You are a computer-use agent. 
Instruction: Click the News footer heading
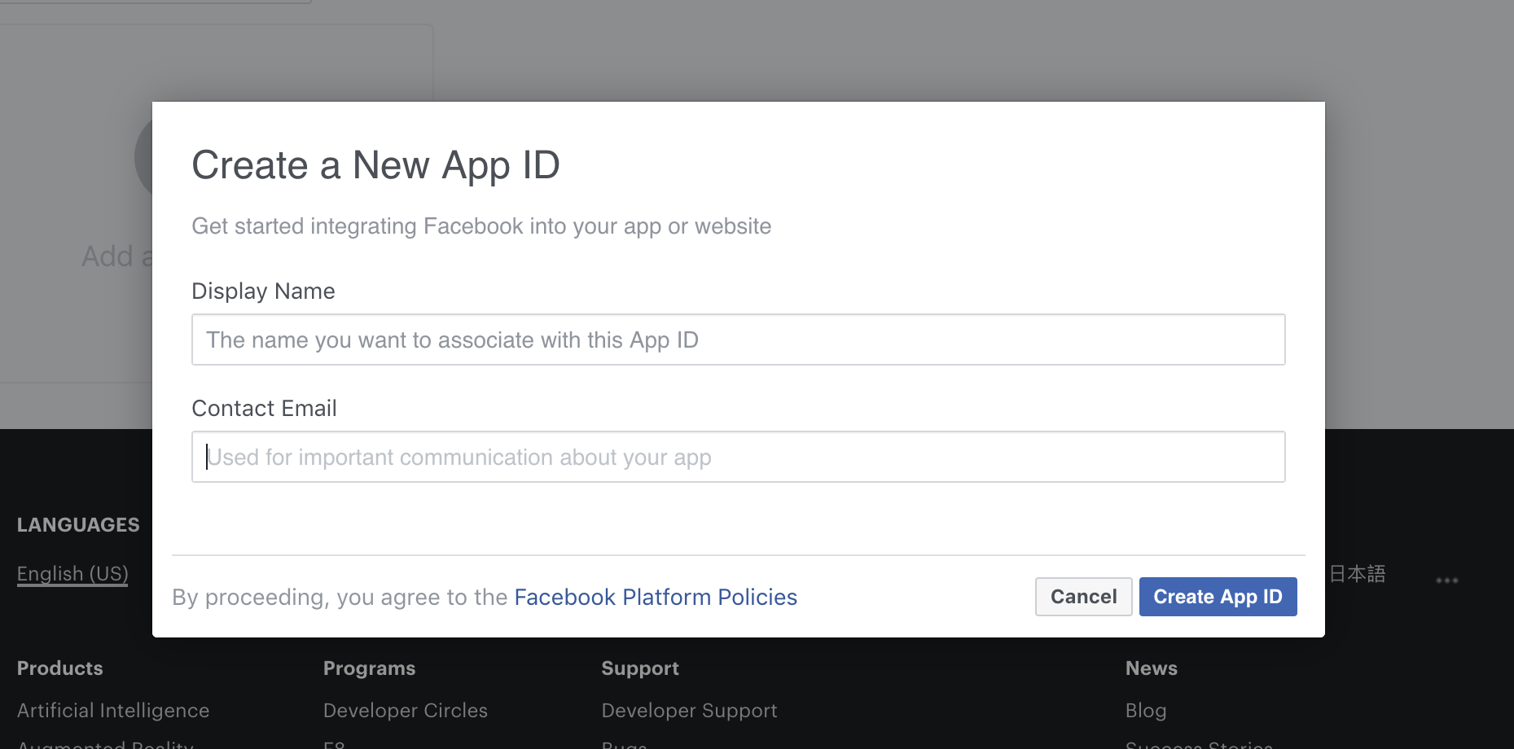click(1151, 668)
